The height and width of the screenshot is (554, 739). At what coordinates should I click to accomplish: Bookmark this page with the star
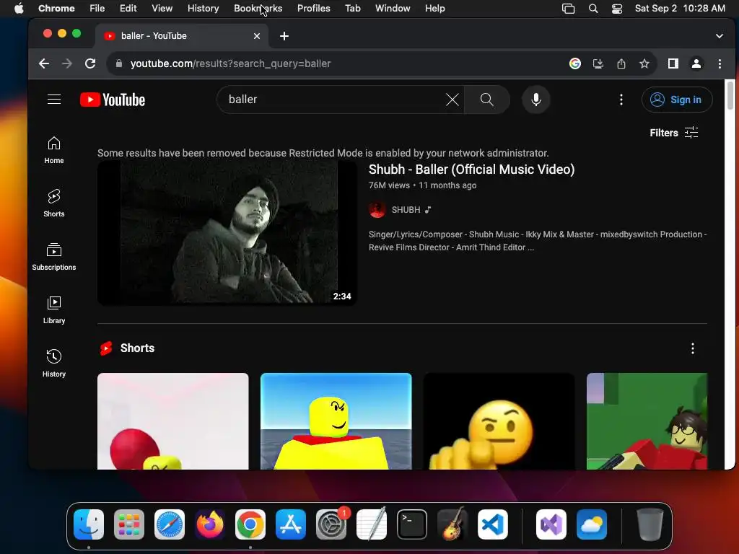point(644,63)
